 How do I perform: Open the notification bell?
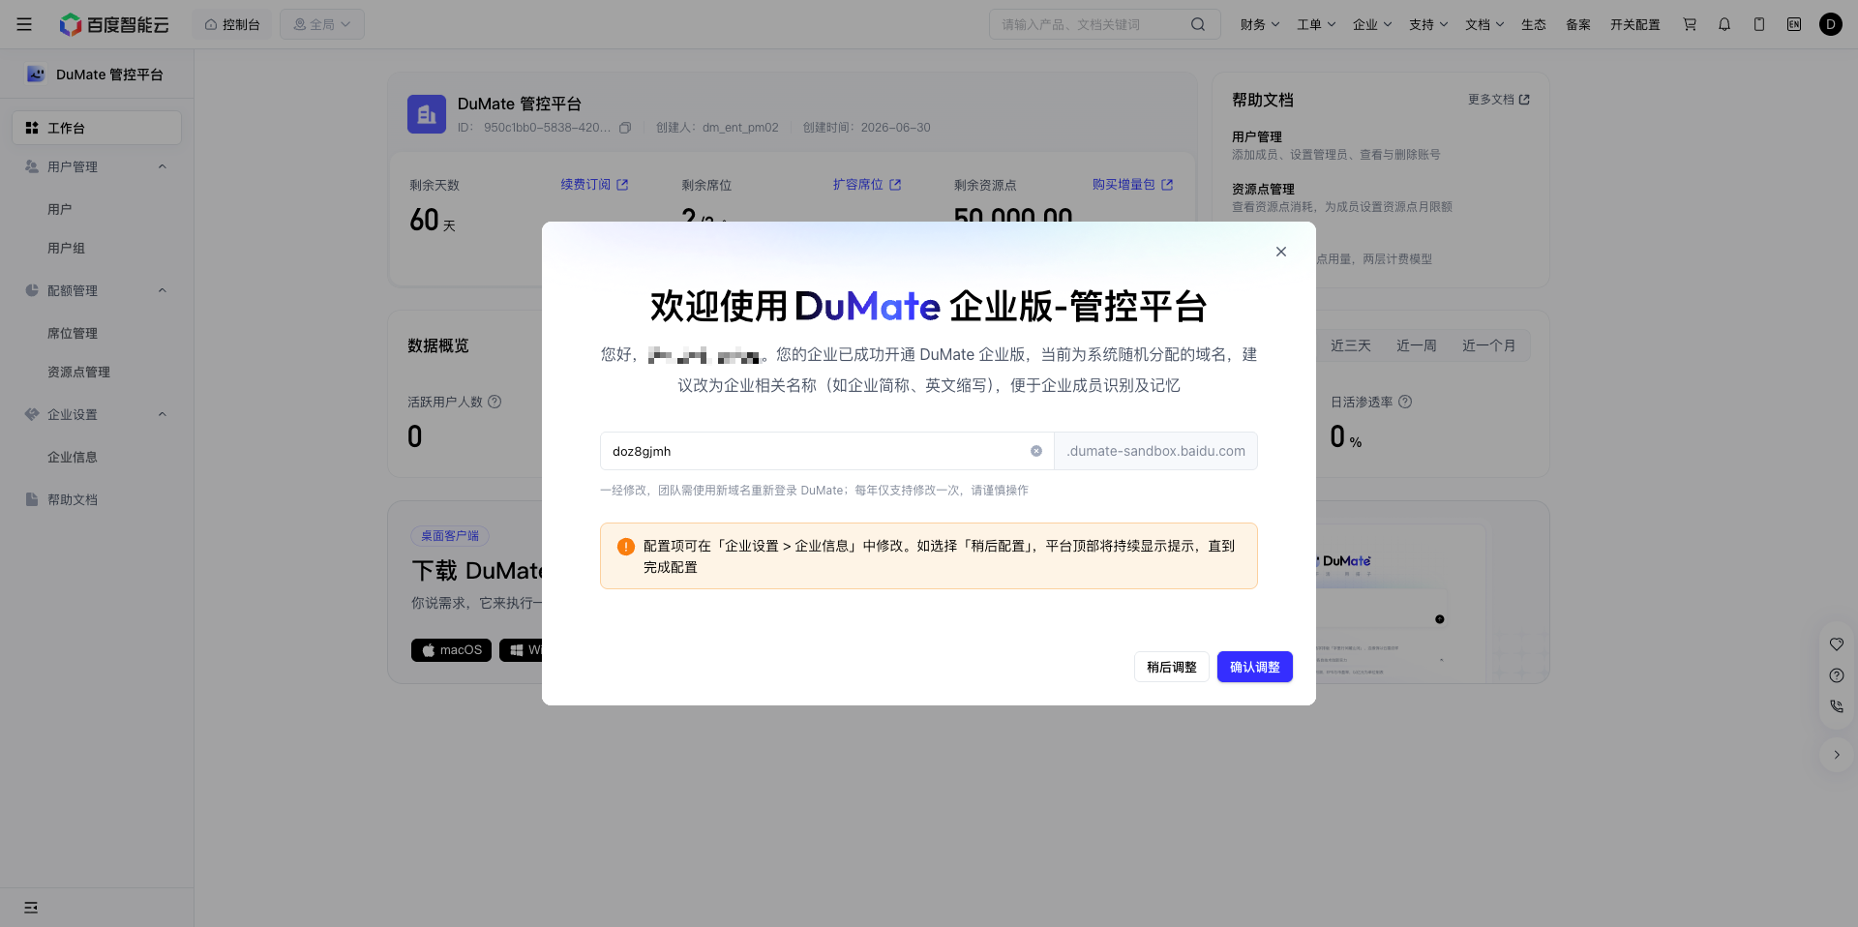[1724, 24]
